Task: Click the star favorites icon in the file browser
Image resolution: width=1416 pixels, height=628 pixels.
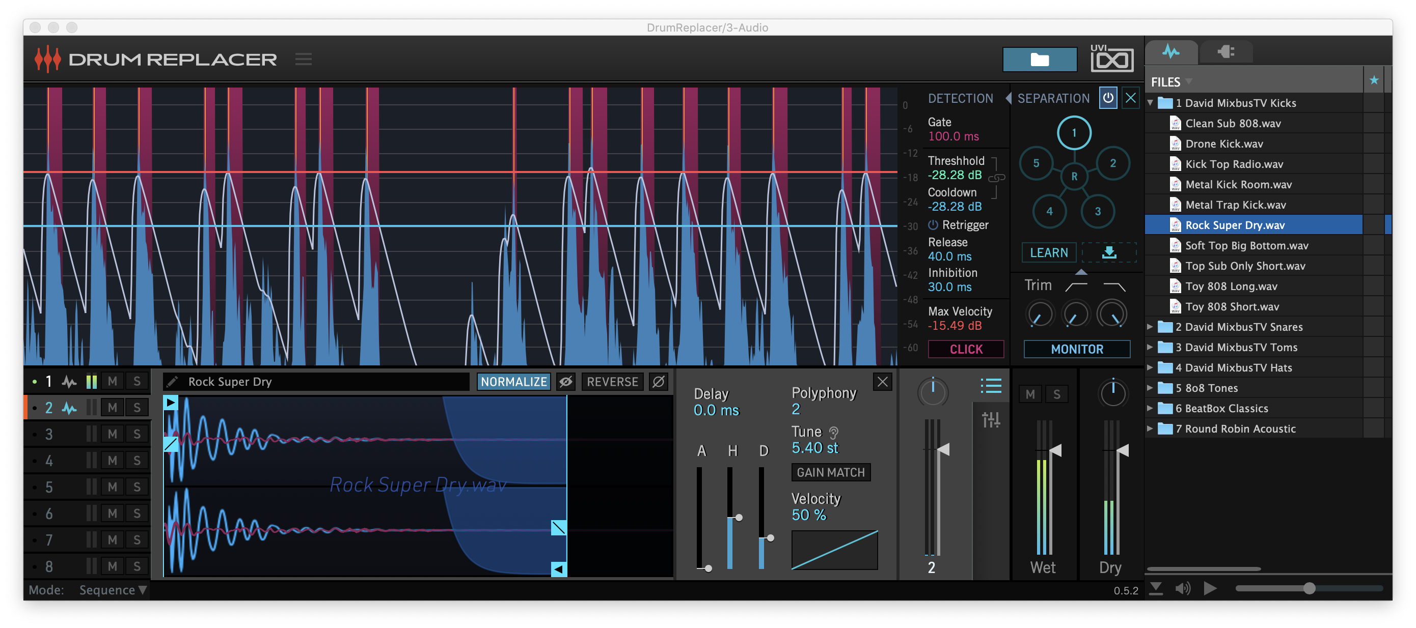Action: [x=1374, y=80]
